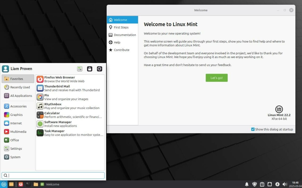Start Rhythmbox music player

coord(70,106)
